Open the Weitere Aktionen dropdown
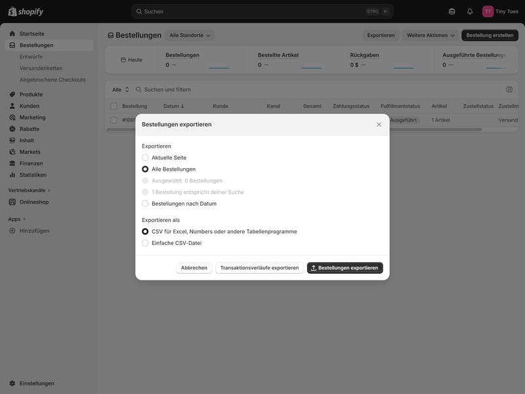525x394 pixels. tap(430, 35)
